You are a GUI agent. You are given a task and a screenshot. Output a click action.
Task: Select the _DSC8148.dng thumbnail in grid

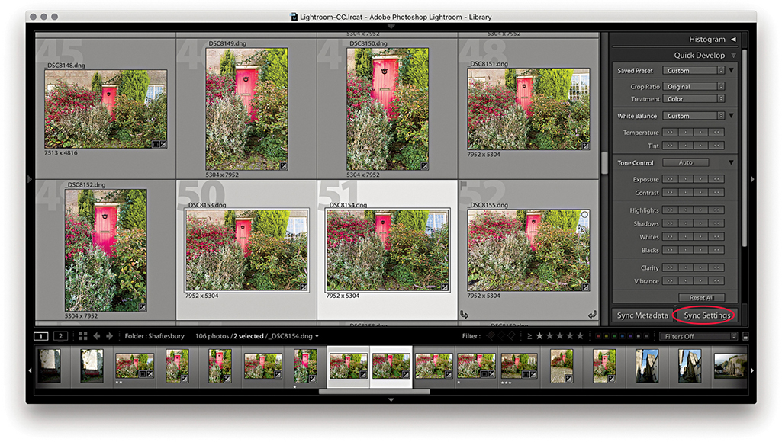tap(105, 109)
